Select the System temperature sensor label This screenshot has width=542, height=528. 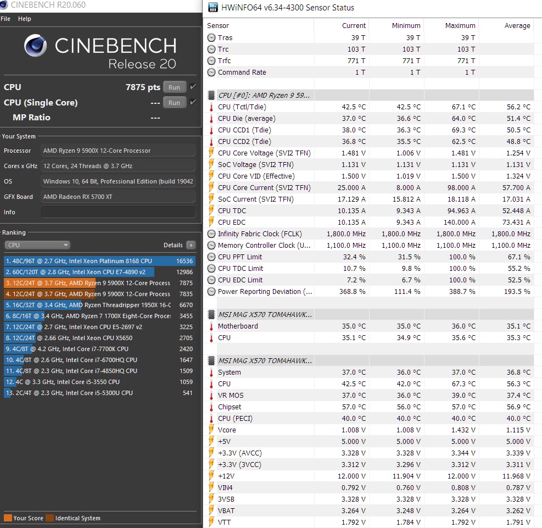(229, 373)
